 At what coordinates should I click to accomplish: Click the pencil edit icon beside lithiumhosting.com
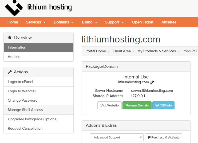[x=152, y=82]
